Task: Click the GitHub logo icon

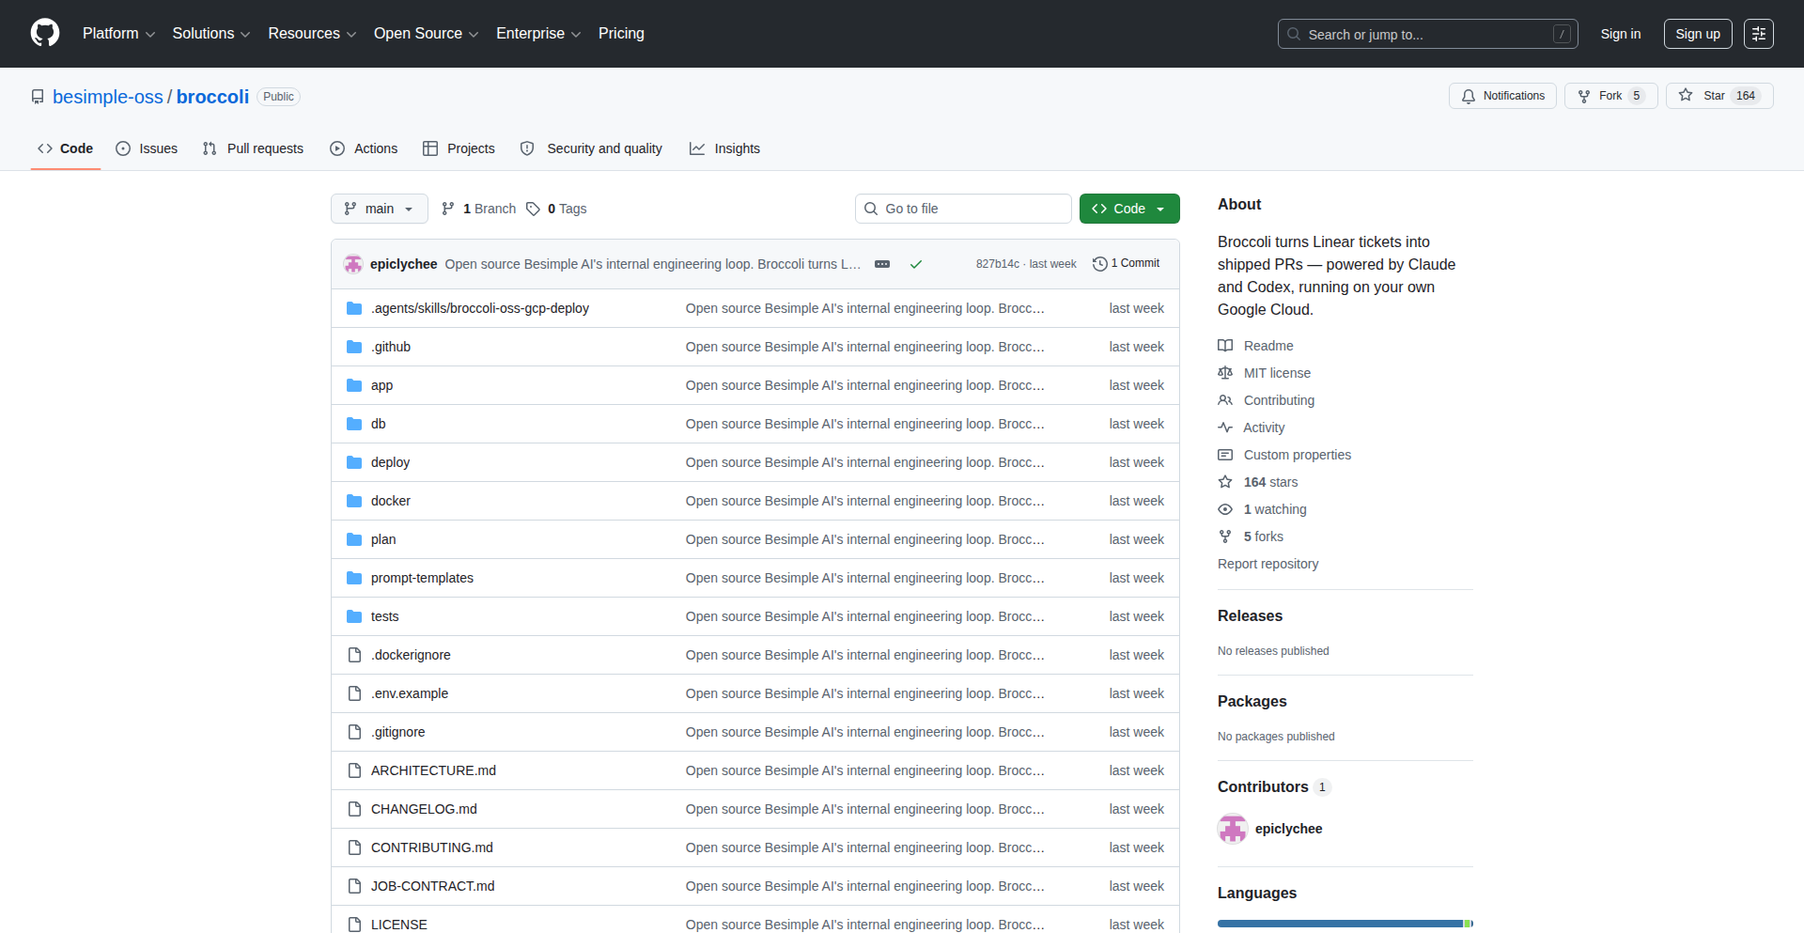Action: (45, 34)
